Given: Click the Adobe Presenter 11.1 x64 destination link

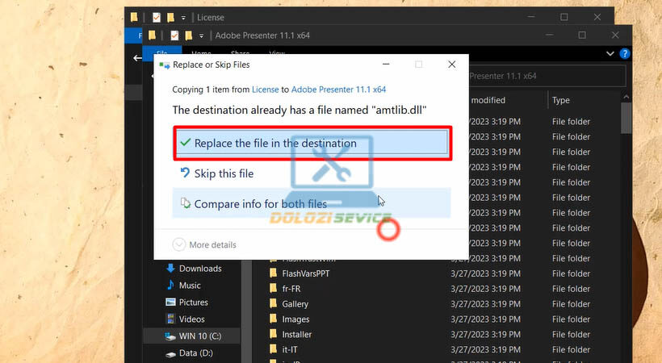Looking at the screenshot, I should point(338,90).
